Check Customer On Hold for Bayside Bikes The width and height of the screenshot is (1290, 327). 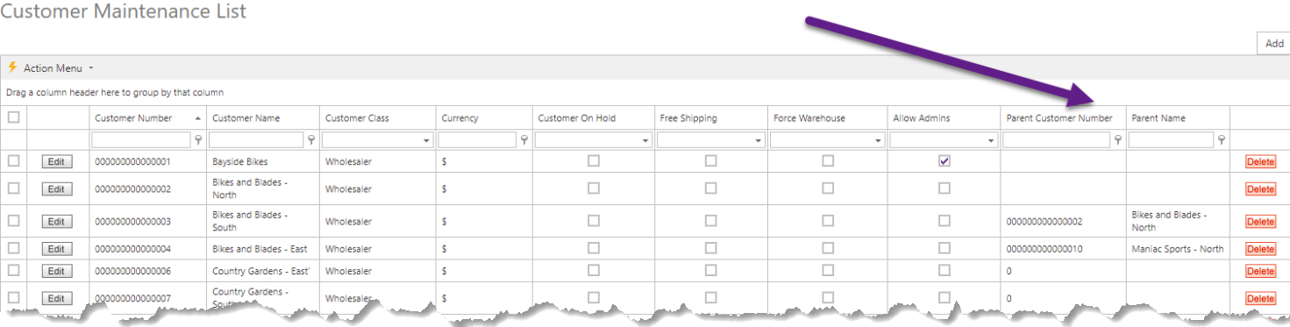coord(594,161)
